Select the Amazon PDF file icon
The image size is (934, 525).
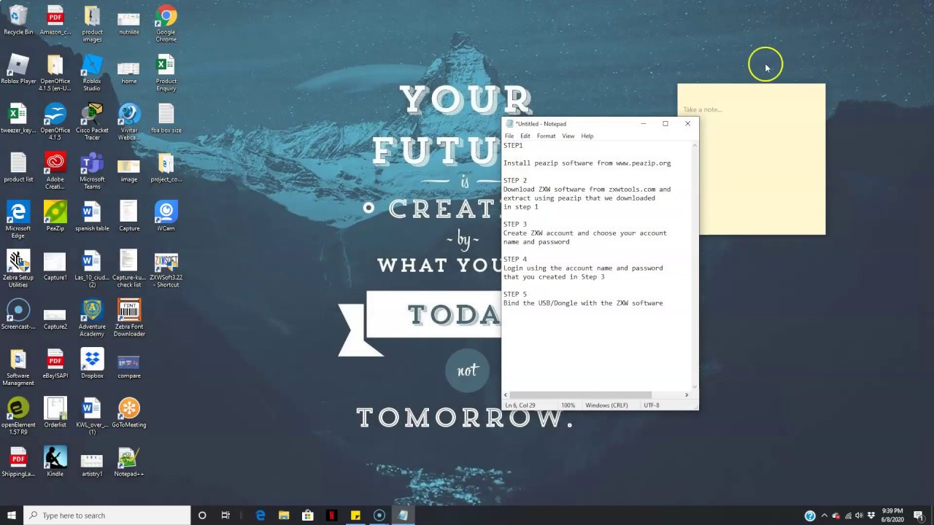(x=55, y=20)
